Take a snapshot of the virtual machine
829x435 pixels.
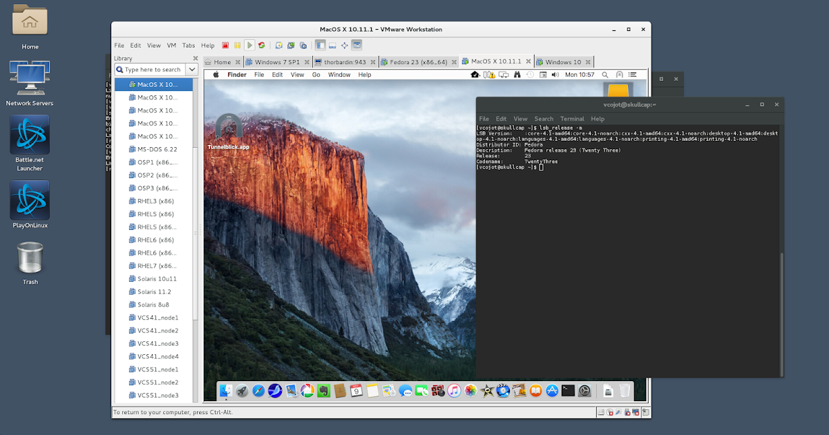click(x=278, y=45)
